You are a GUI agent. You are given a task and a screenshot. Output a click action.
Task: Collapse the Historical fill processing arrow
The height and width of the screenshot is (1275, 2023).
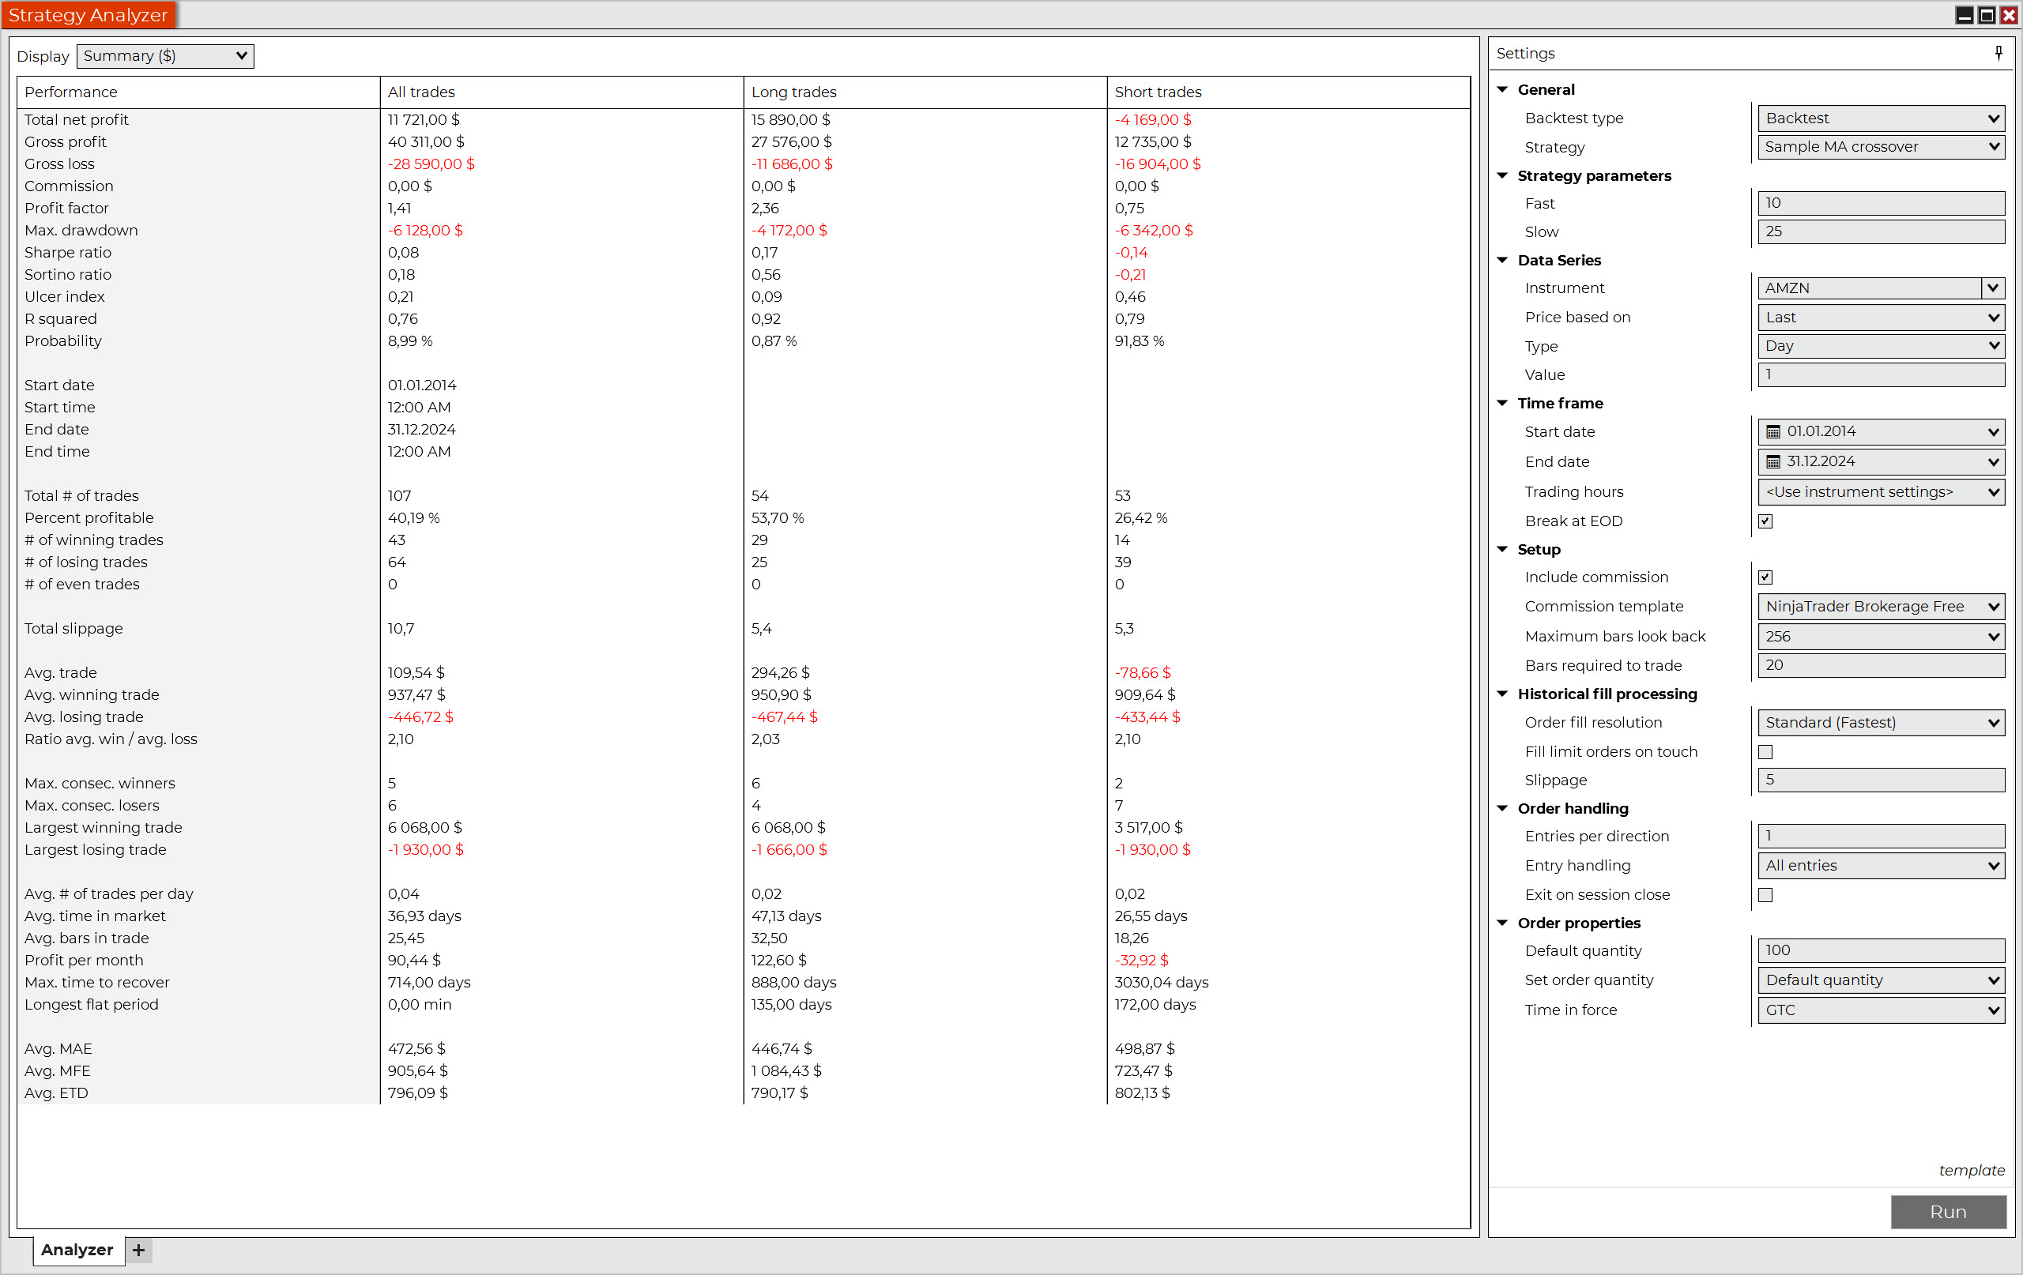1503,694
